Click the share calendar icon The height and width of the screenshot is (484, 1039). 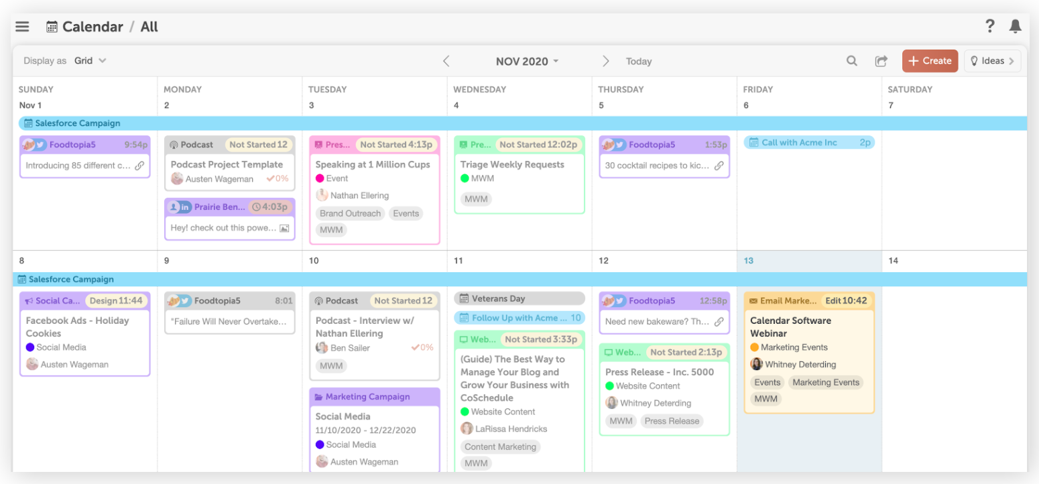click(881, 61)
